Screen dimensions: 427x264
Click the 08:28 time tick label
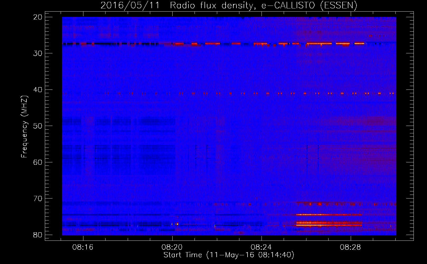click(350, 247)
